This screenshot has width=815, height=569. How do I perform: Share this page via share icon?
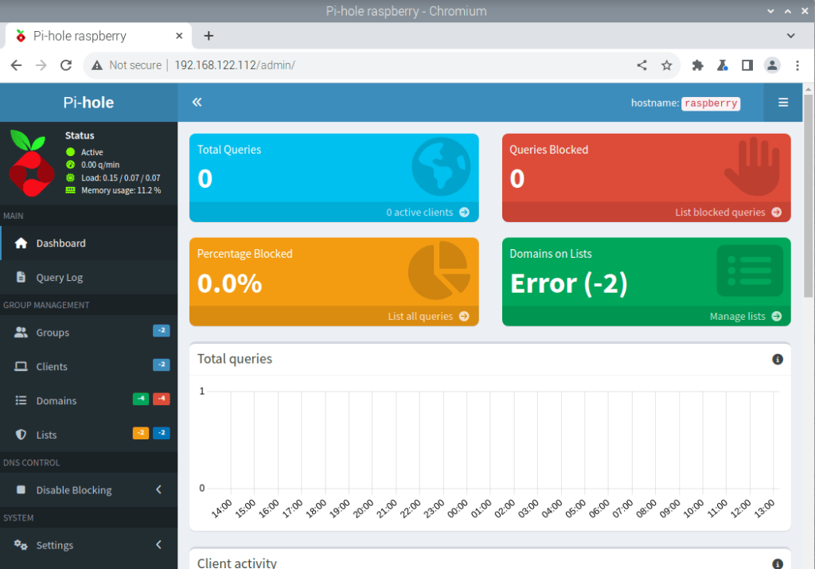click(642, 65)
